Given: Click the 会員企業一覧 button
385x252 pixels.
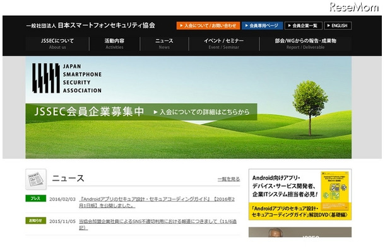Looking at the screenshot, I should click(304, 26).
